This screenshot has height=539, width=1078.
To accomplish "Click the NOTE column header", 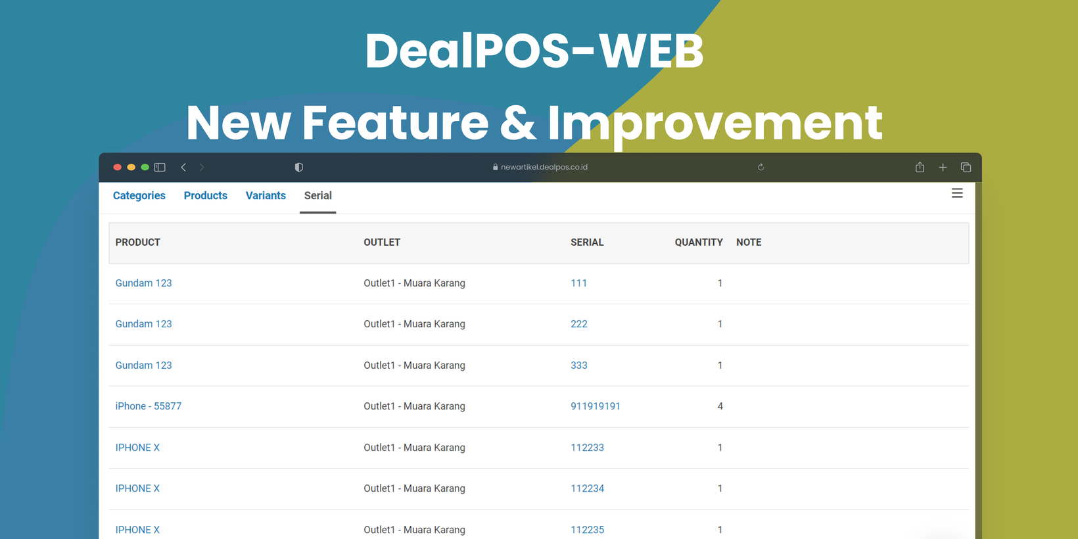I will 749,243.
